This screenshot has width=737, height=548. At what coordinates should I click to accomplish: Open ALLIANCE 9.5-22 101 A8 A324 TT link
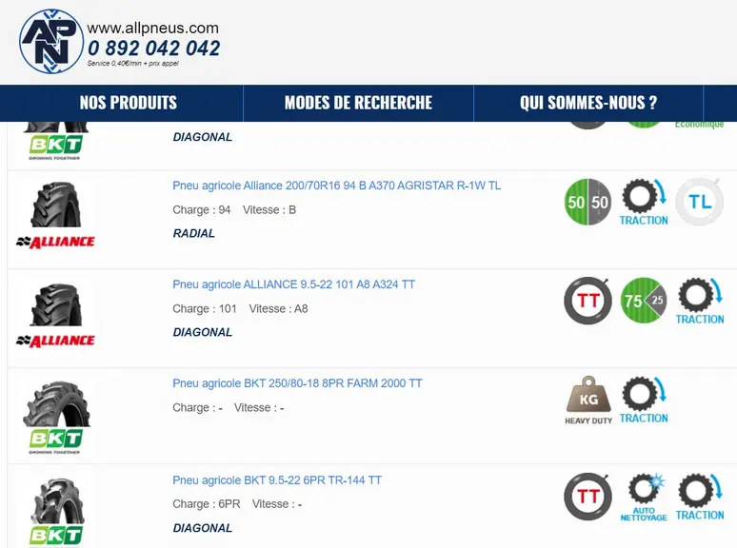pyautogui.click(x=294, y=284)
